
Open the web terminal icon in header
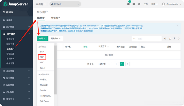pyautogui.click(x=134, y=4)
